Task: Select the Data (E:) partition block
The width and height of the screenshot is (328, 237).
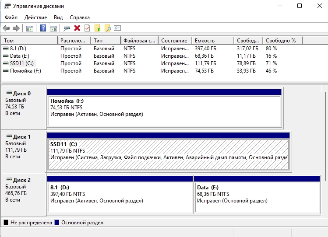Action: (x=257, y=195)
